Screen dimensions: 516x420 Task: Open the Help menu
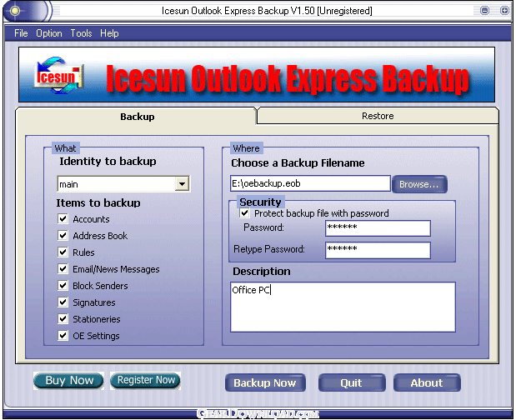[x=109, y=33]
